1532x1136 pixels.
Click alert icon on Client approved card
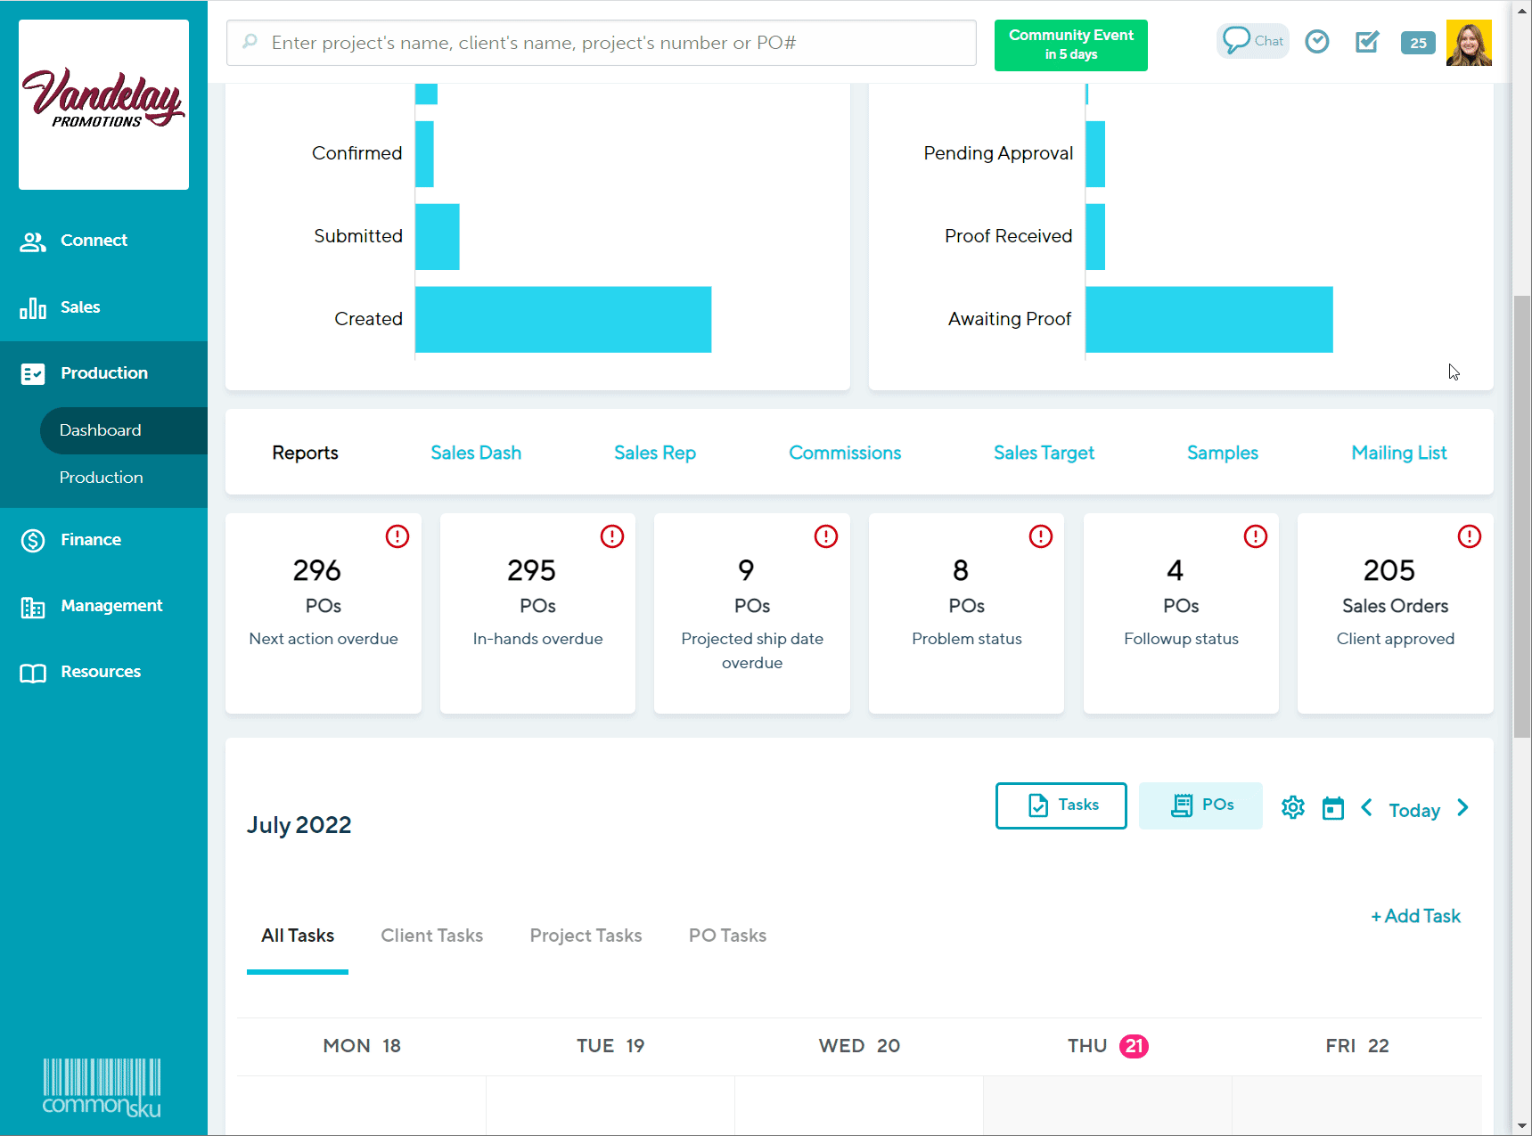1469,536
